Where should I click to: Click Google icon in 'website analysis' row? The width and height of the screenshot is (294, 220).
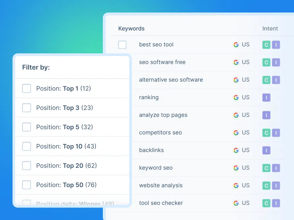[236, 186]
